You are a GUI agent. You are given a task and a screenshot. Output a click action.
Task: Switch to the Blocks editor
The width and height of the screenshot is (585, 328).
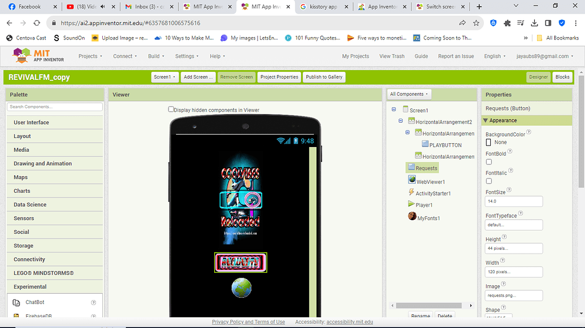coord(562,77)
